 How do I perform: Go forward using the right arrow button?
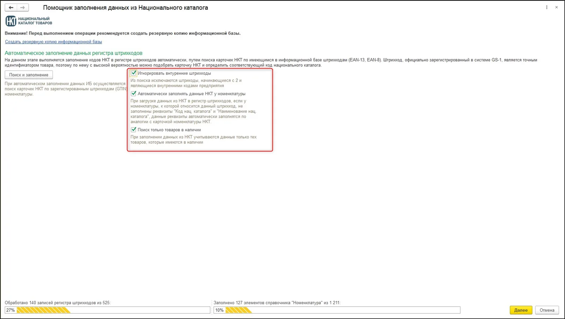[23, 7]
